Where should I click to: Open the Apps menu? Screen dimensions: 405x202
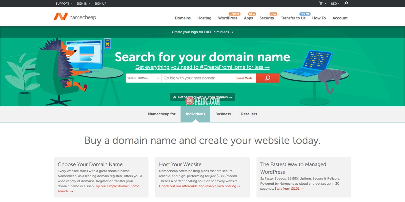(x=248, y=18)
